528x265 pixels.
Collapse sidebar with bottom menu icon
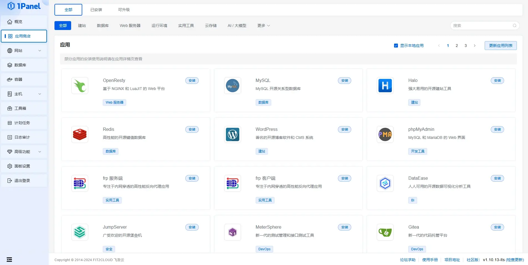coord(9,259)
